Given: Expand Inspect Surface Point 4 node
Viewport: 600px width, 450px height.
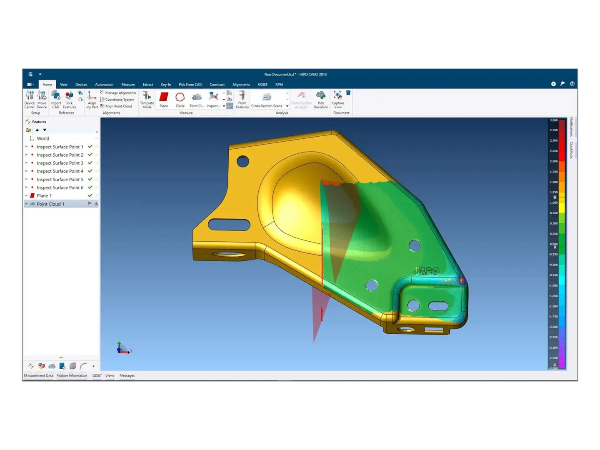Looking at the screenshot, I should coord(27,171).
